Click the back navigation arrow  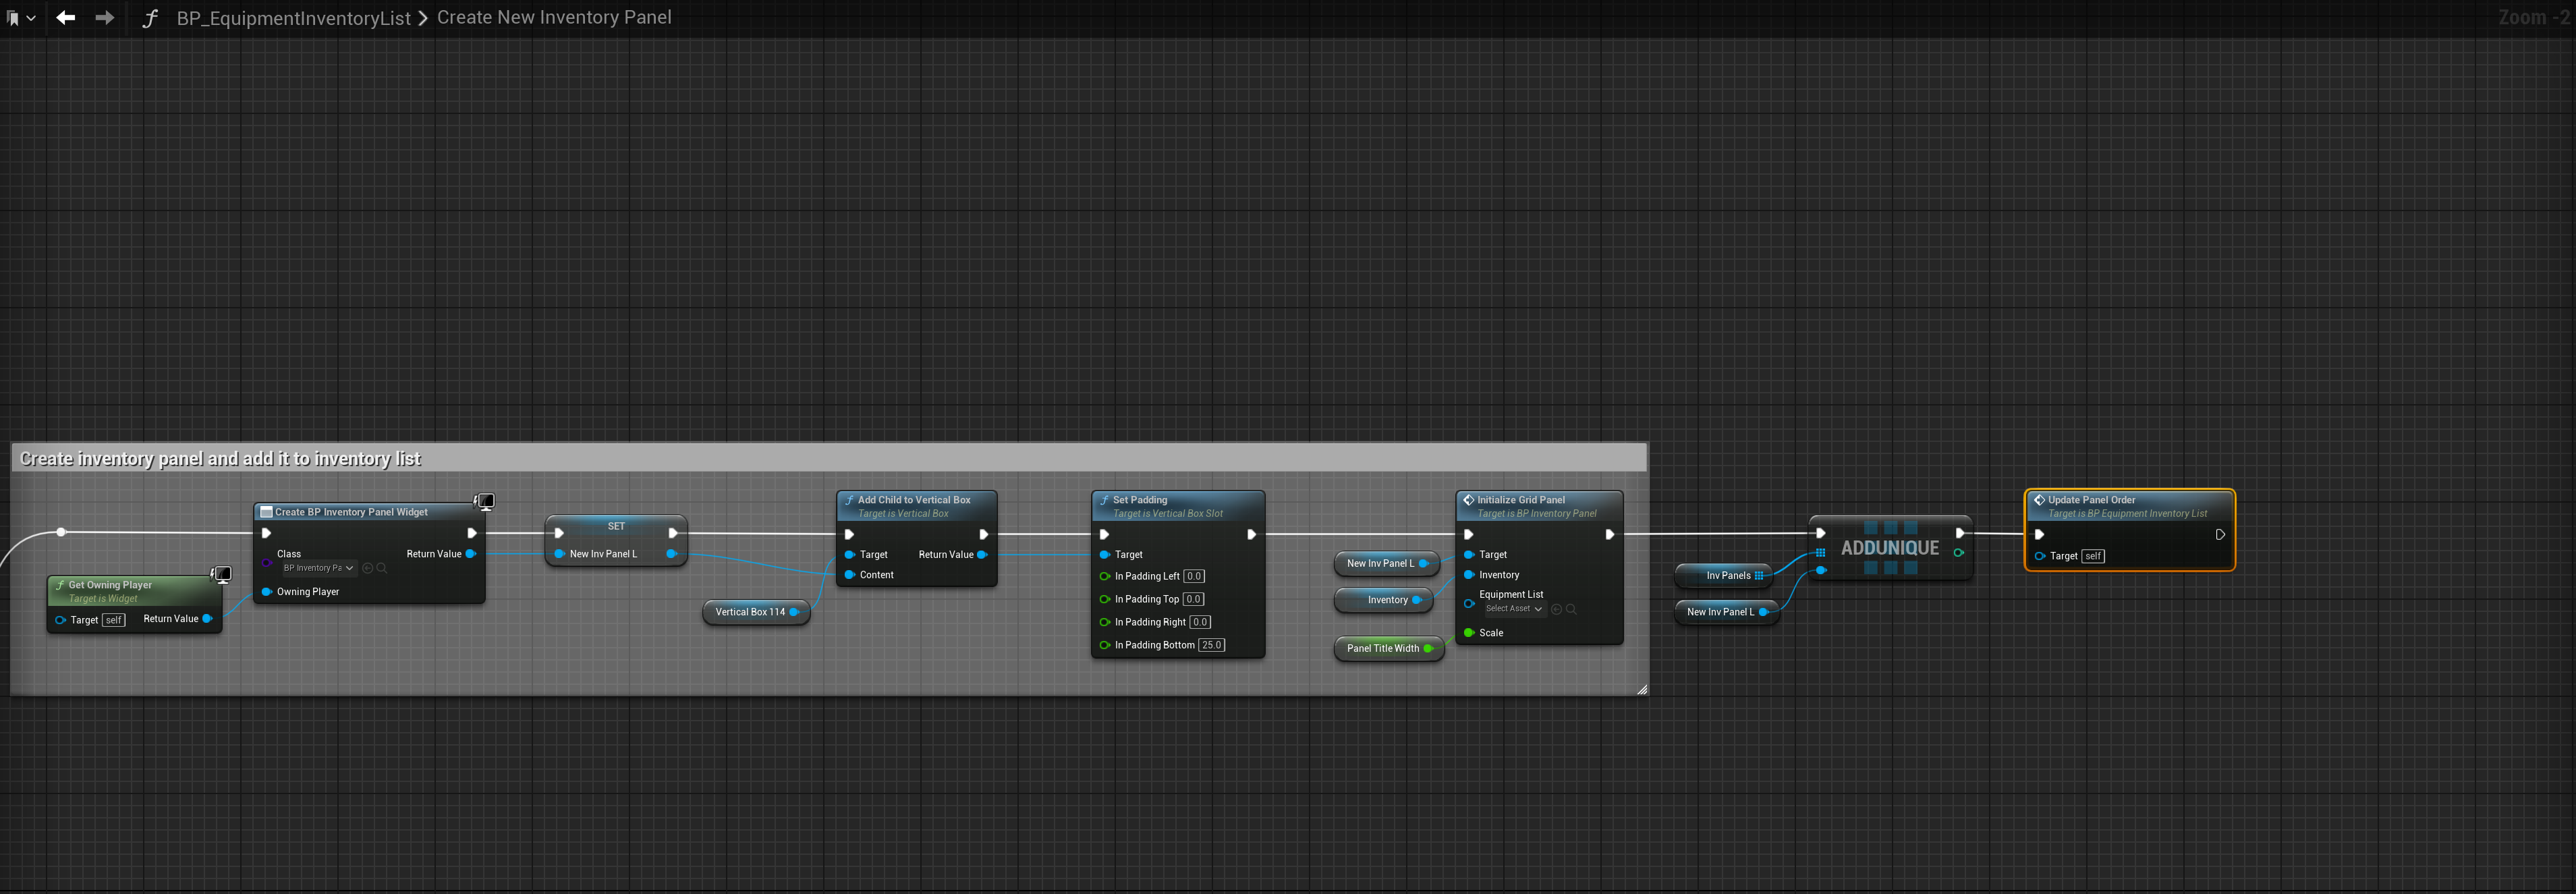(66, 18)
